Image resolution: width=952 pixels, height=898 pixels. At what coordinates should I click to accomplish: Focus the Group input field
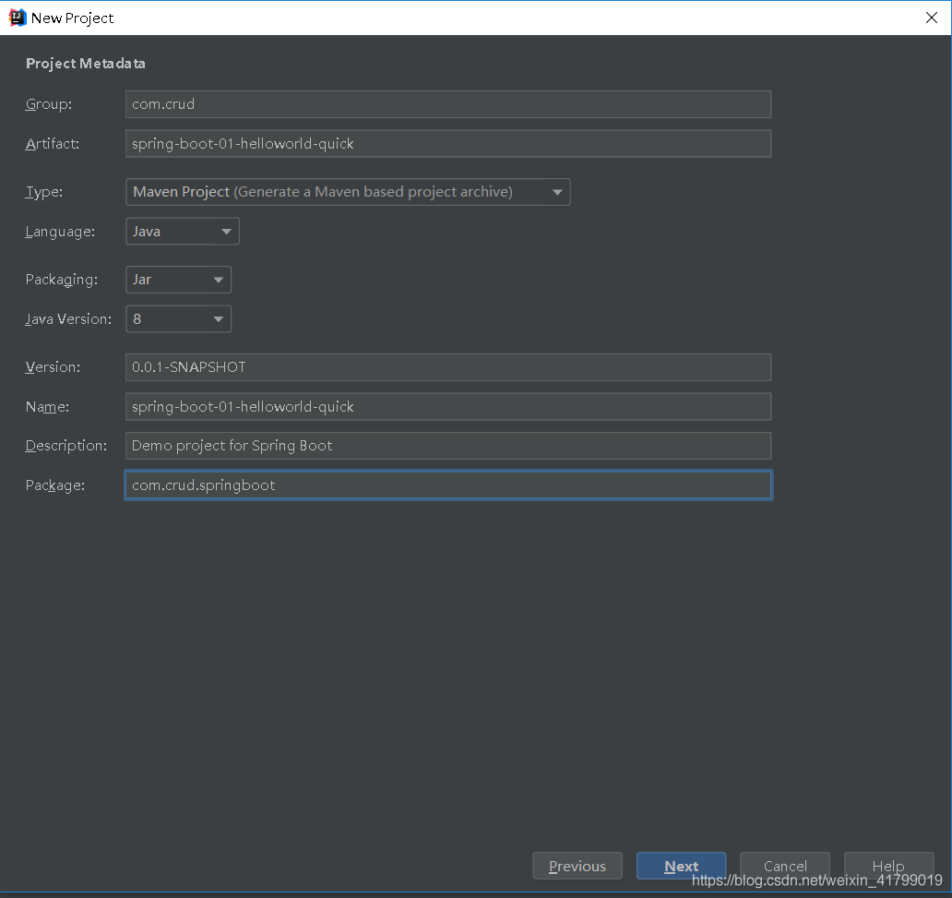coord(448,104)
